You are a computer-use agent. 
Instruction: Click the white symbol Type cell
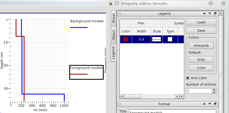pos(170,39)
